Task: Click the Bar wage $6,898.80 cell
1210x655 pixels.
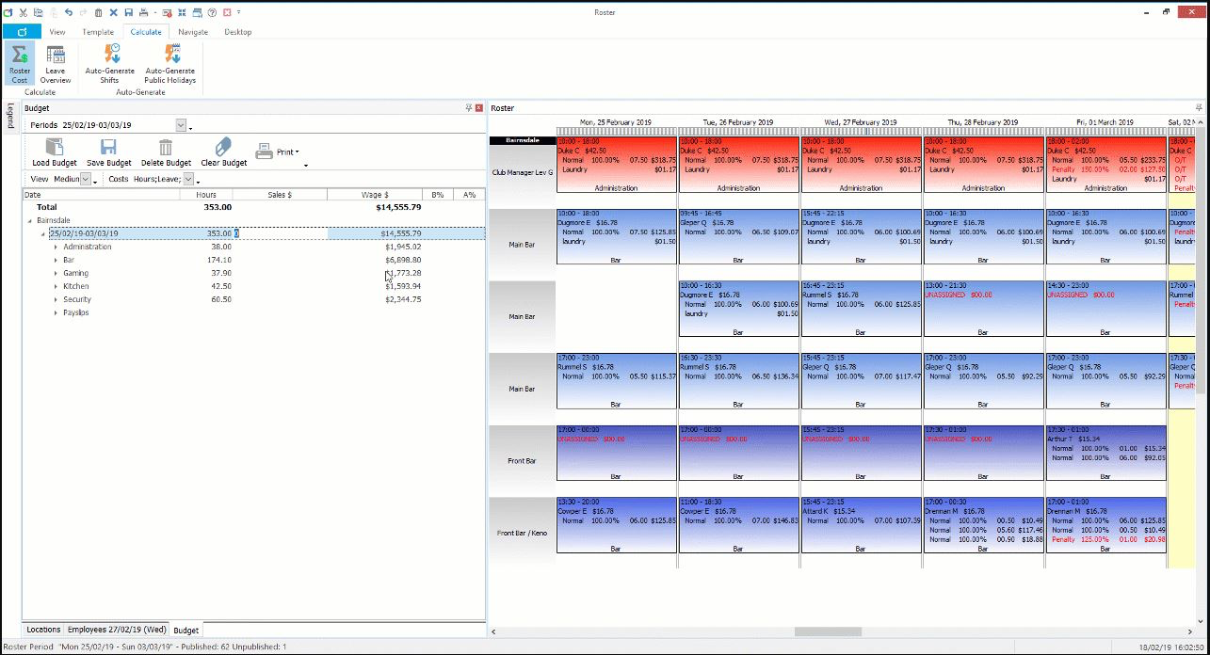Action: coord(403,260)
